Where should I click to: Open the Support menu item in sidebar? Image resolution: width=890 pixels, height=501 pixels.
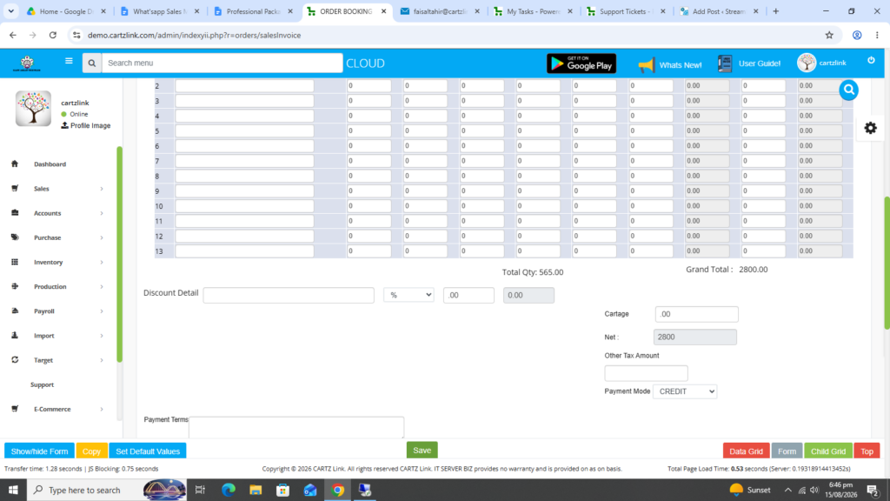(42, 384)
